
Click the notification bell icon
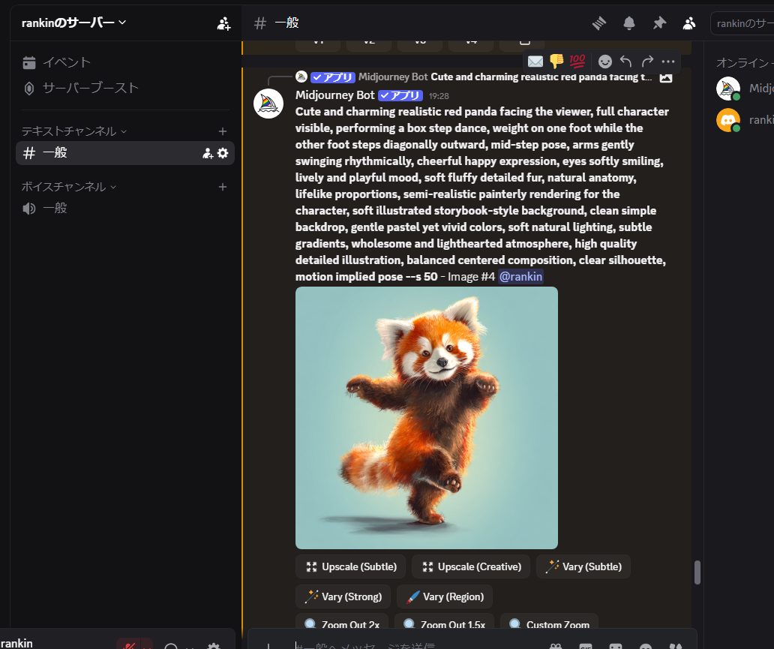(629, 23)
